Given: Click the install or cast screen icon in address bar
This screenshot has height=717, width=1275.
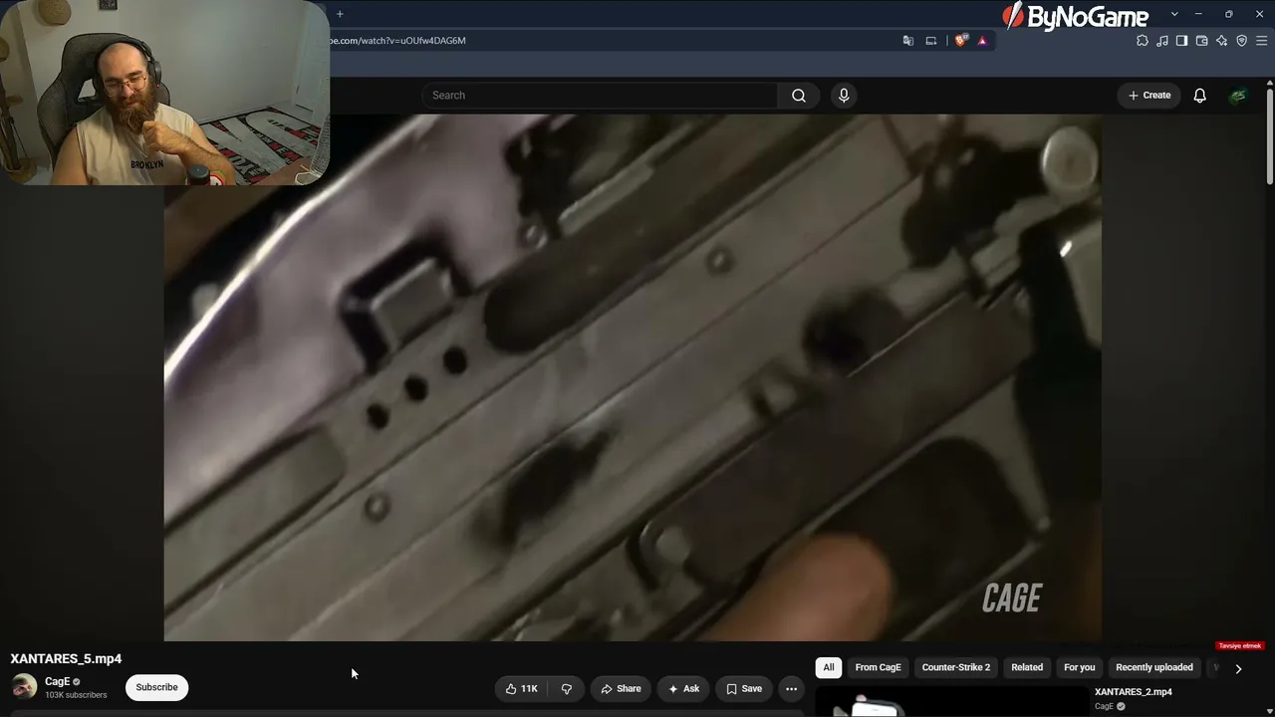Looking at the screenshot, I should [x=931, y=41].
